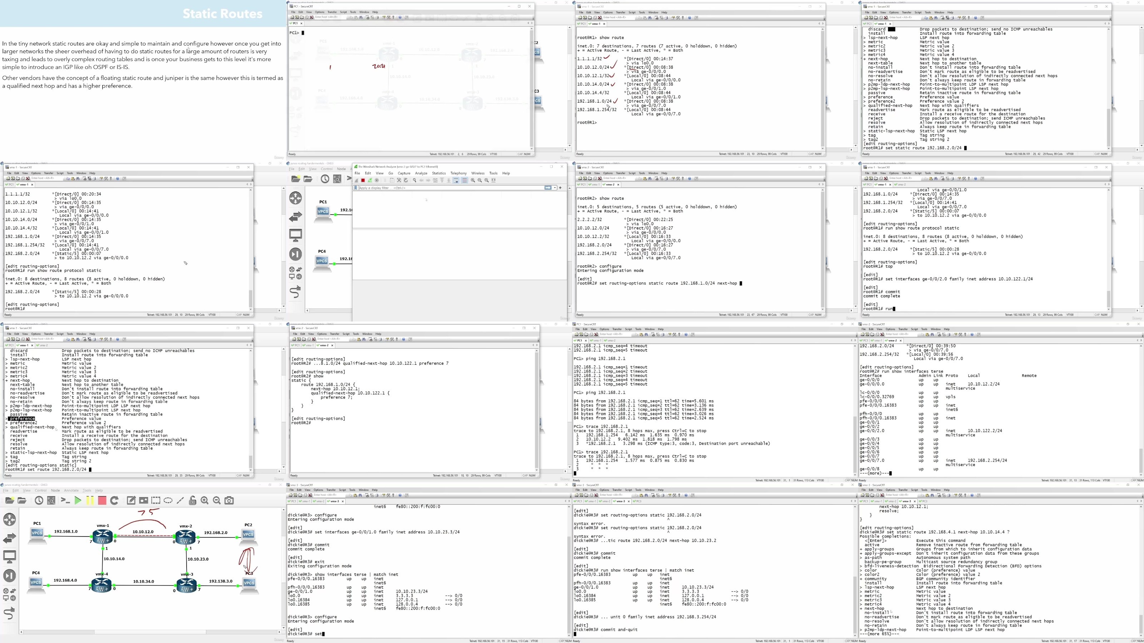Toggle add-a-link cable tool in four-router GNS3 sidebar
Screen dimensions: 1144x643
point(9,614)
